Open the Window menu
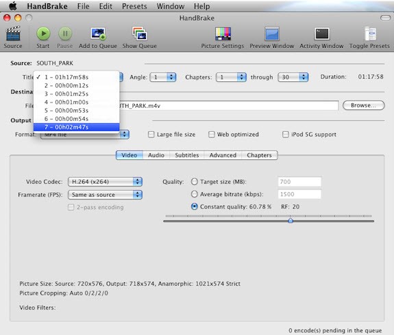This screenshot has height=335, width=394. 171,6
